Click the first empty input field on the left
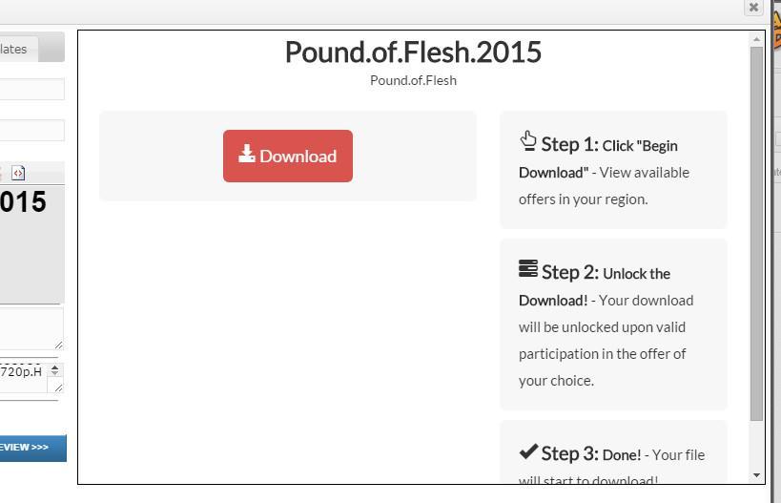The width and height of the screenshot is (781, 503). click(31, 89)
